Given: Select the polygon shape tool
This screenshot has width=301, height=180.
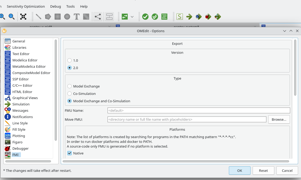Looking at the screenshot, I should [x=48, y=17].
